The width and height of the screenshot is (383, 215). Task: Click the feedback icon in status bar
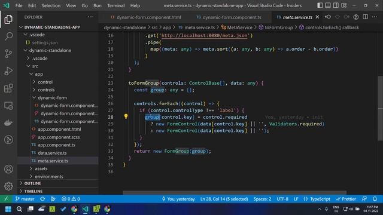(364, 199)
